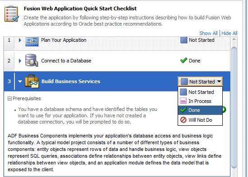Click the Build Business Services briefcase icon
This screenshot has width=248, height=177.
[32, 81]
